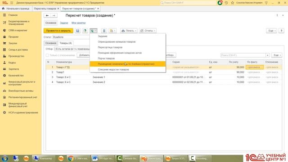Image resolution: width=288 pixels, height=162 pixels.
Task: Open Зарплата sidebar icon
Action: [4, 69]
